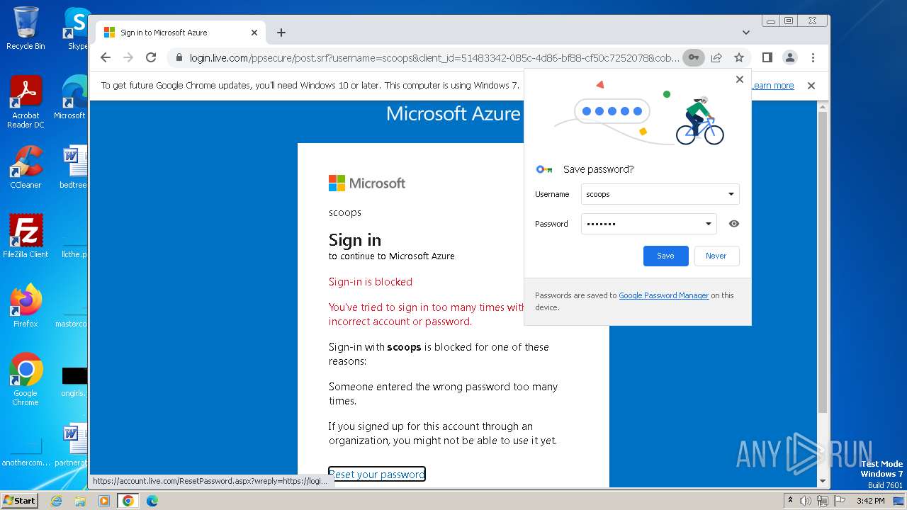The height and width of the screenshot is (510, 907).
Task: Open the Recycle Bin desktop icon
Action: pyautogui.click(x=26, y=28)
